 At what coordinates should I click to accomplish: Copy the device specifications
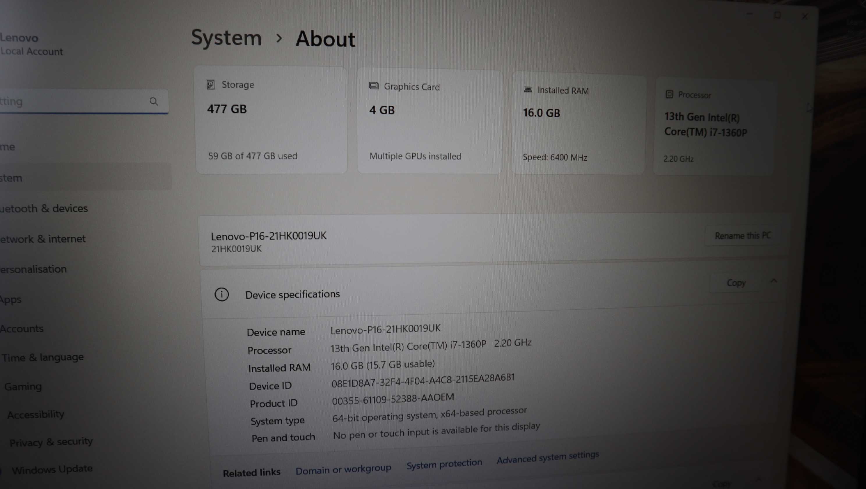tap(736, 283)
